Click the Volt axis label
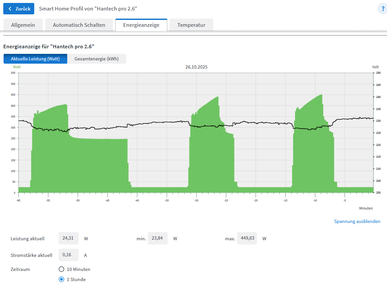387x283 pixels. (375, 67)
